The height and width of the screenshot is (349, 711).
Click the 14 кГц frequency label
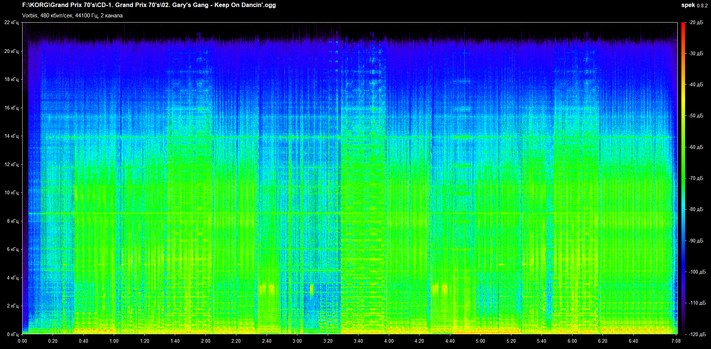pyautogui.click(x=11, y=136)
